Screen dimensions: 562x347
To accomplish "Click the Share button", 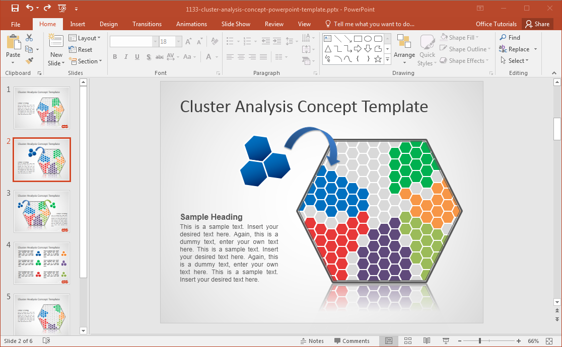I will coord(537,24).
